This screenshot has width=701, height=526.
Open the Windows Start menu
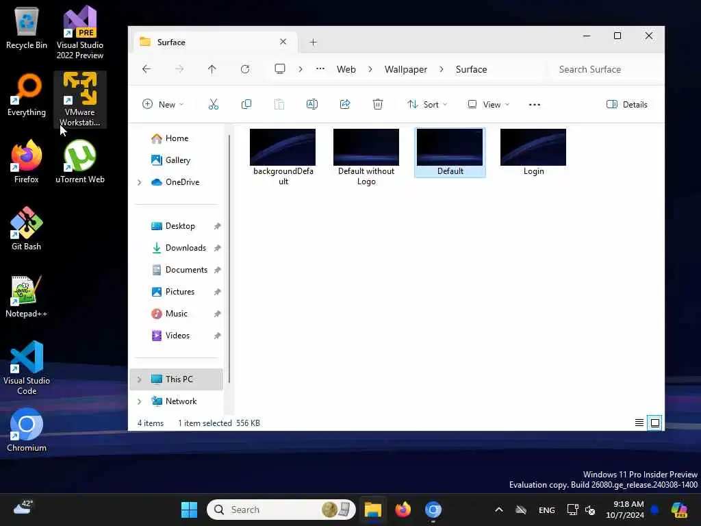(189, 510)
